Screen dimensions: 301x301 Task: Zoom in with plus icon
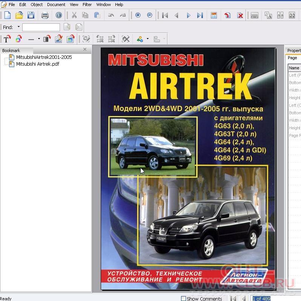[138, 15]
